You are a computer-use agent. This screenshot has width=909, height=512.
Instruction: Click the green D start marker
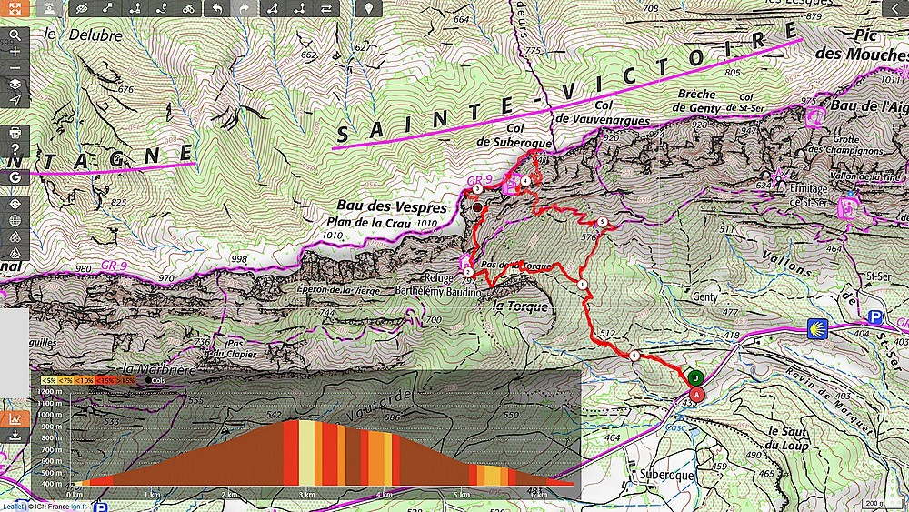tap(695, 378)
